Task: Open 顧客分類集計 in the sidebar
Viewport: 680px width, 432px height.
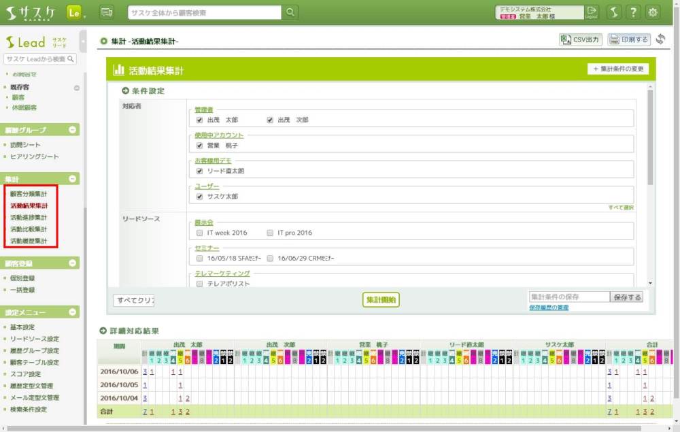Action: 29,194
